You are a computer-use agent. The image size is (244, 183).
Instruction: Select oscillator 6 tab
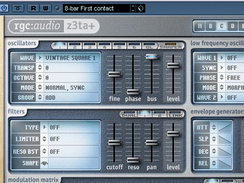[134, 46]
